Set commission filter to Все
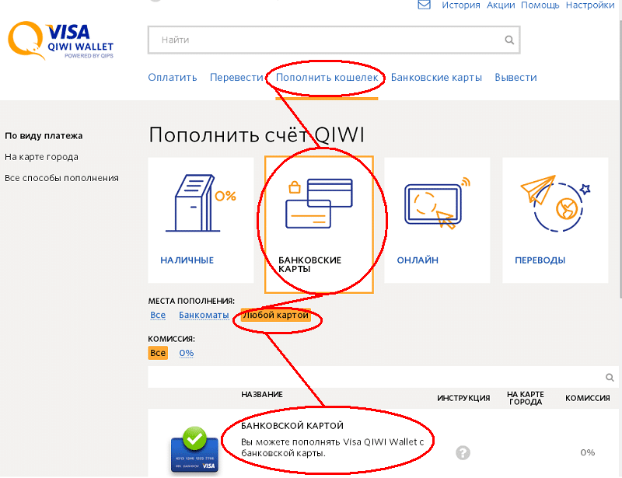Image resolution: width=622 pixels, height=478 pixels. tap(158, 353)
